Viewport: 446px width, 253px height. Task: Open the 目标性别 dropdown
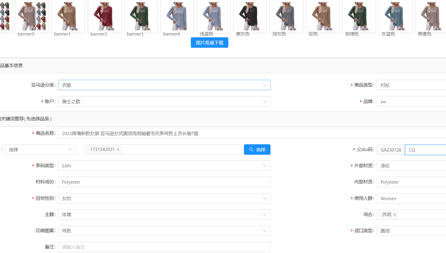[264, 198]
